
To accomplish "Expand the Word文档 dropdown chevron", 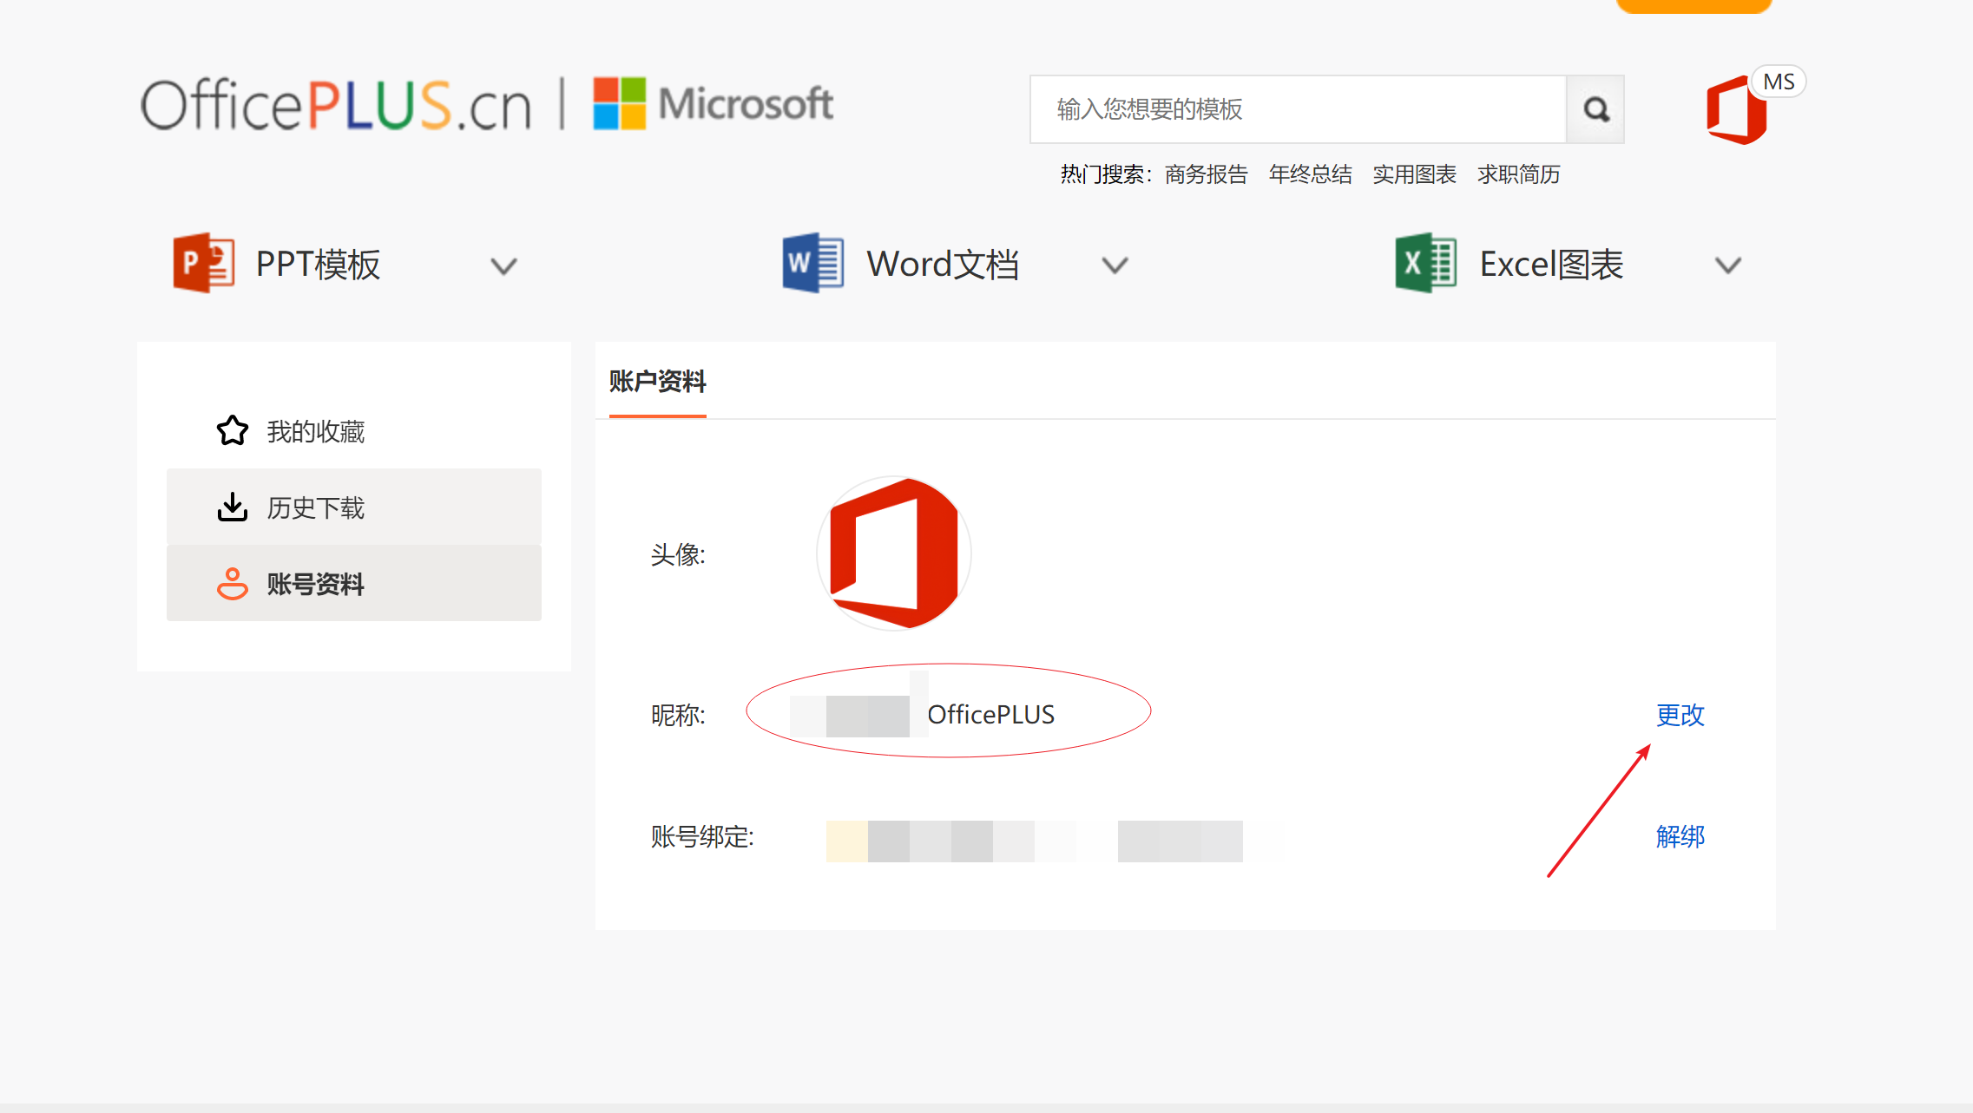I will tap(1115, 265).
